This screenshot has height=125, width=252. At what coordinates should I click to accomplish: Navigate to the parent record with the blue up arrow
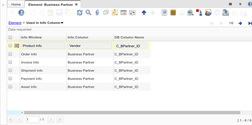(144, 13)
